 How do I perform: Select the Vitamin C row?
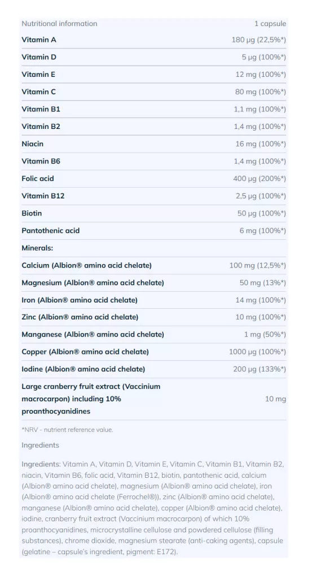[153, 92]
